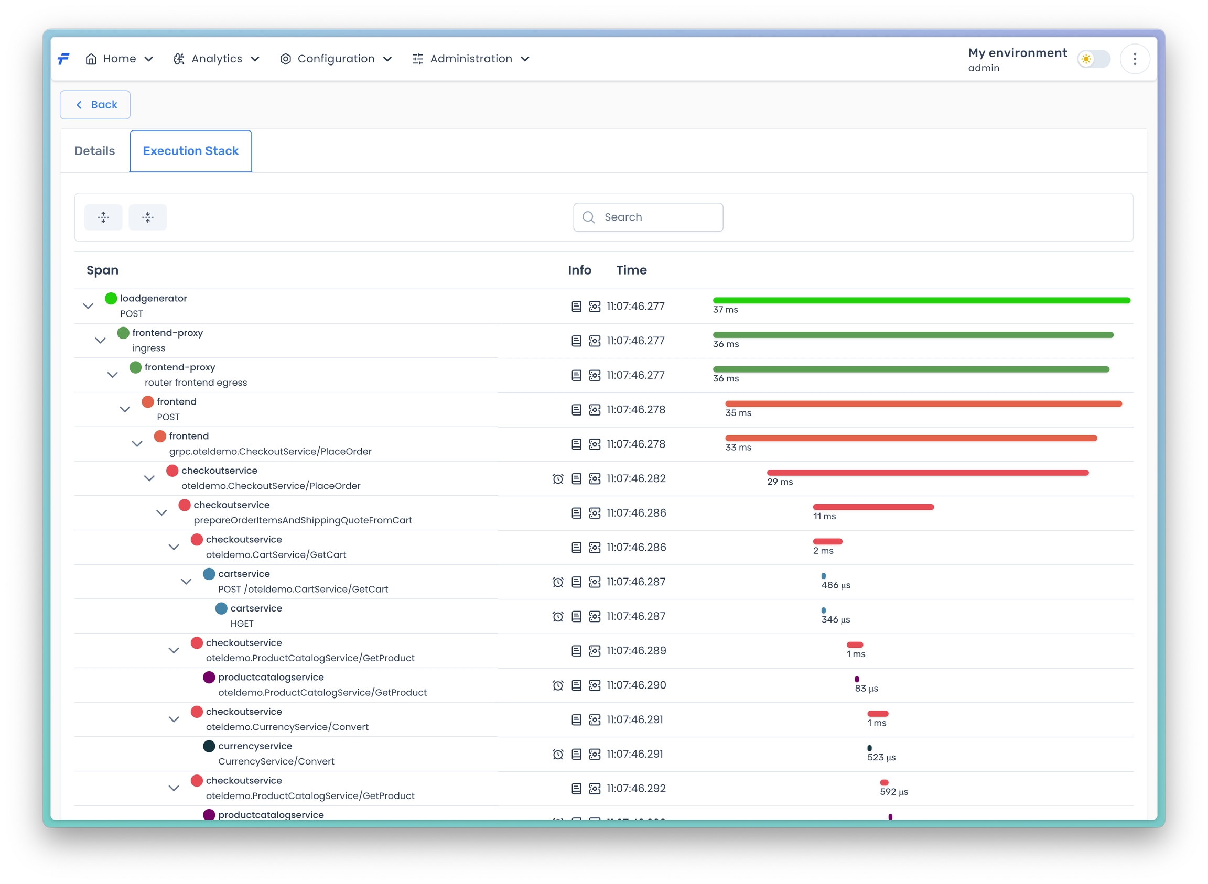Screen dimensions: 1208x884
Task: Open the Configuration dropdown menu
Action: tap(336, 59)
